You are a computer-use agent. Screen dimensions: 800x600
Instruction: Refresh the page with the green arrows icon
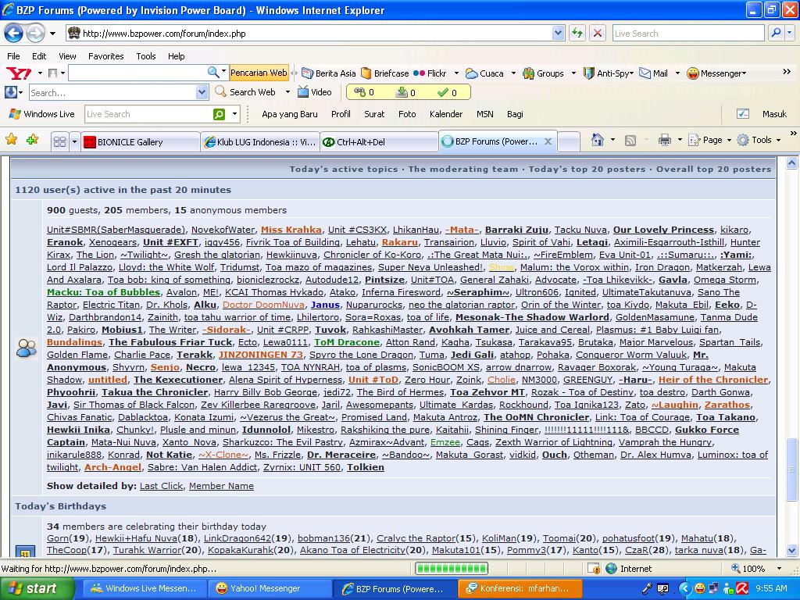click(577, 34)
